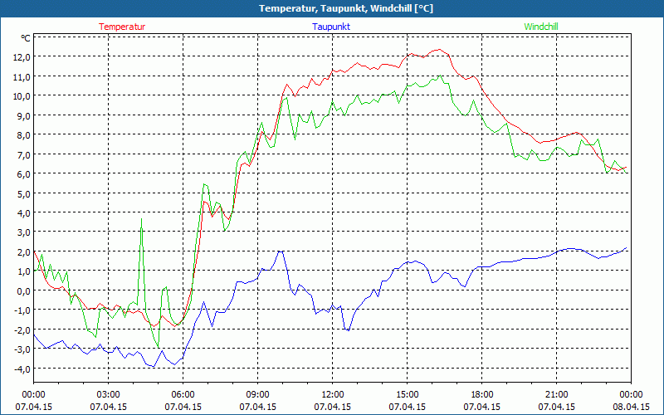Select the blue 'Taupunkt' legend label

pos(331,27)
